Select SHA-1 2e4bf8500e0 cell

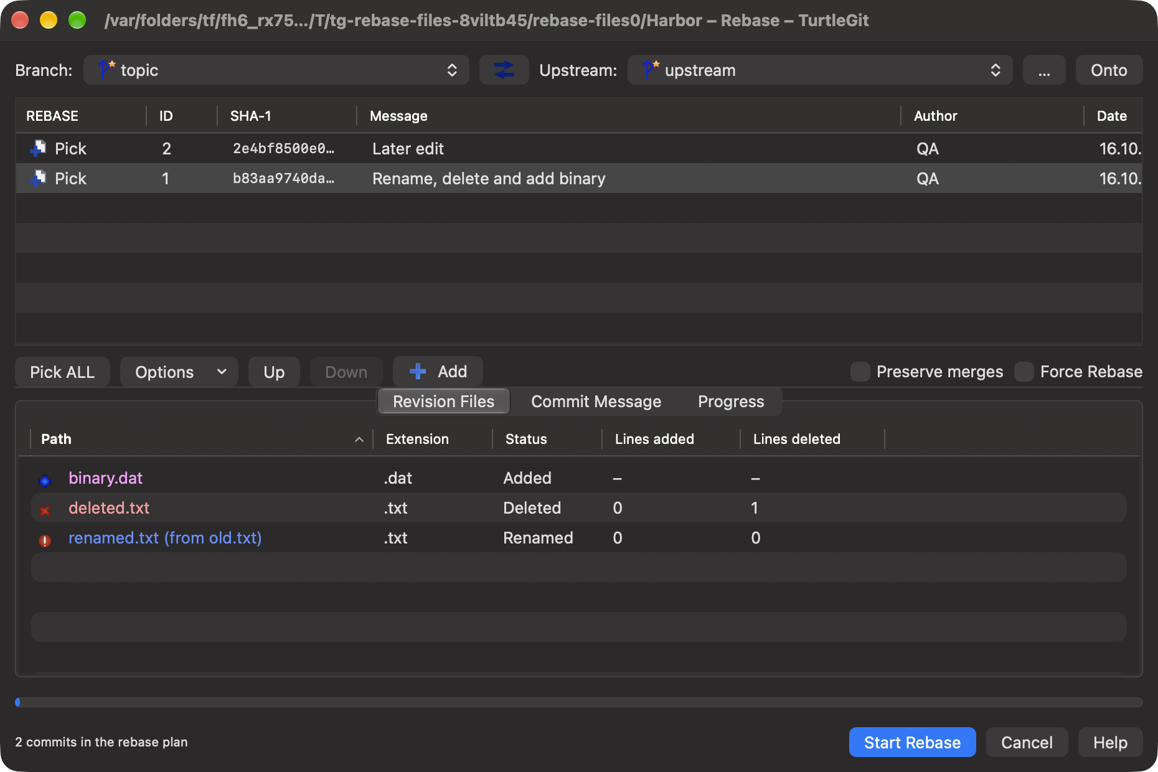point(283,148)
